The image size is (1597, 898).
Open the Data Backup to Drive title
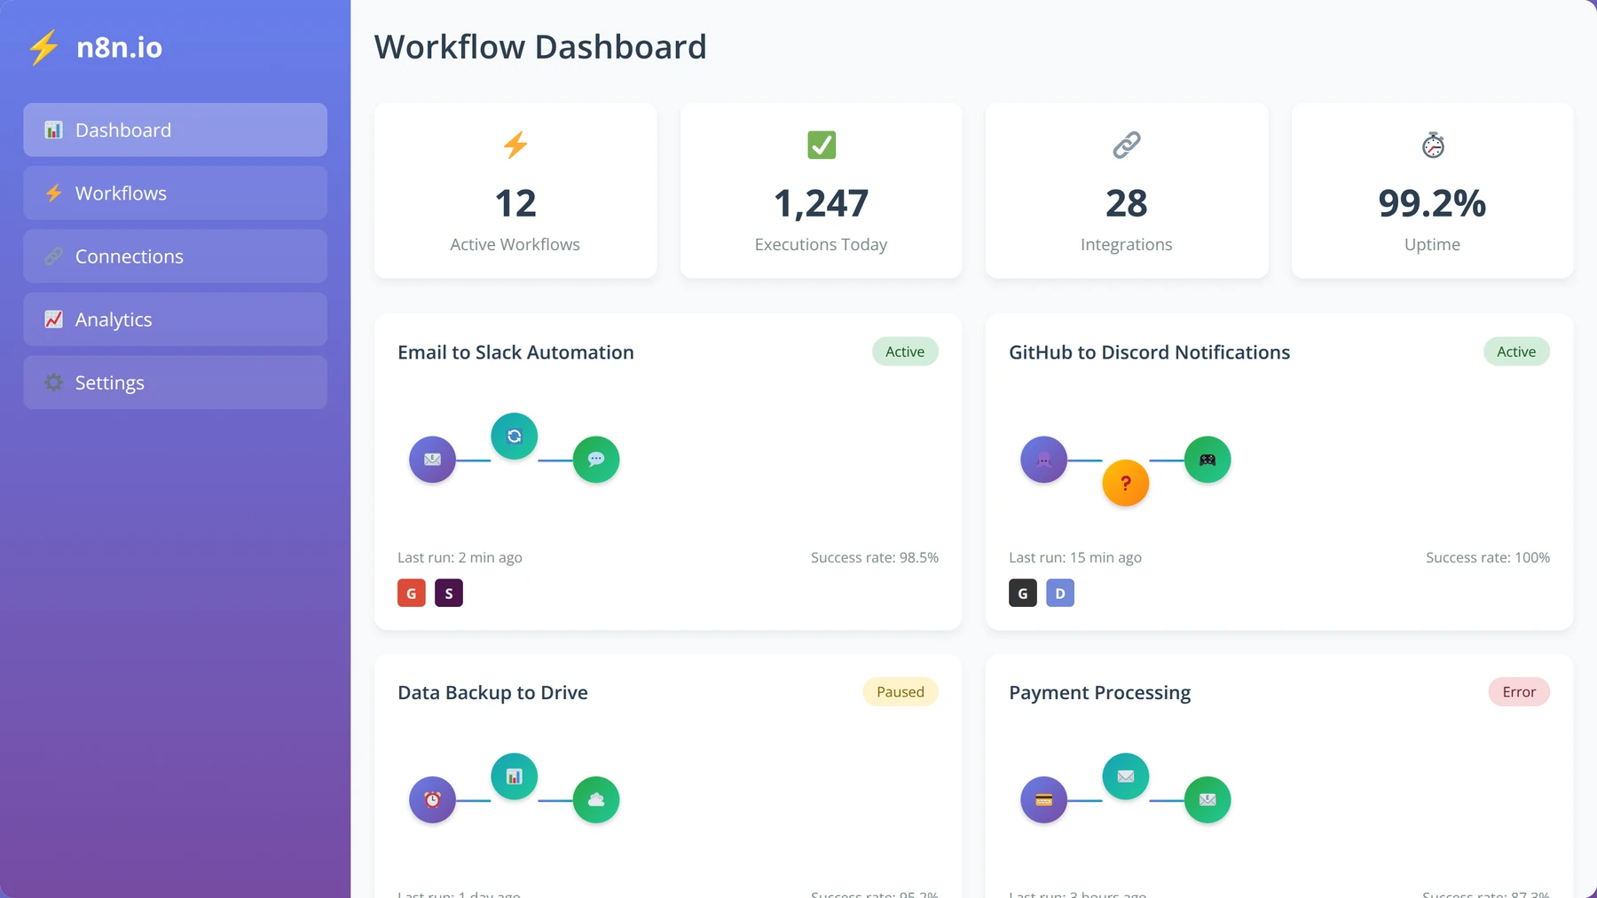coord(492,693)
